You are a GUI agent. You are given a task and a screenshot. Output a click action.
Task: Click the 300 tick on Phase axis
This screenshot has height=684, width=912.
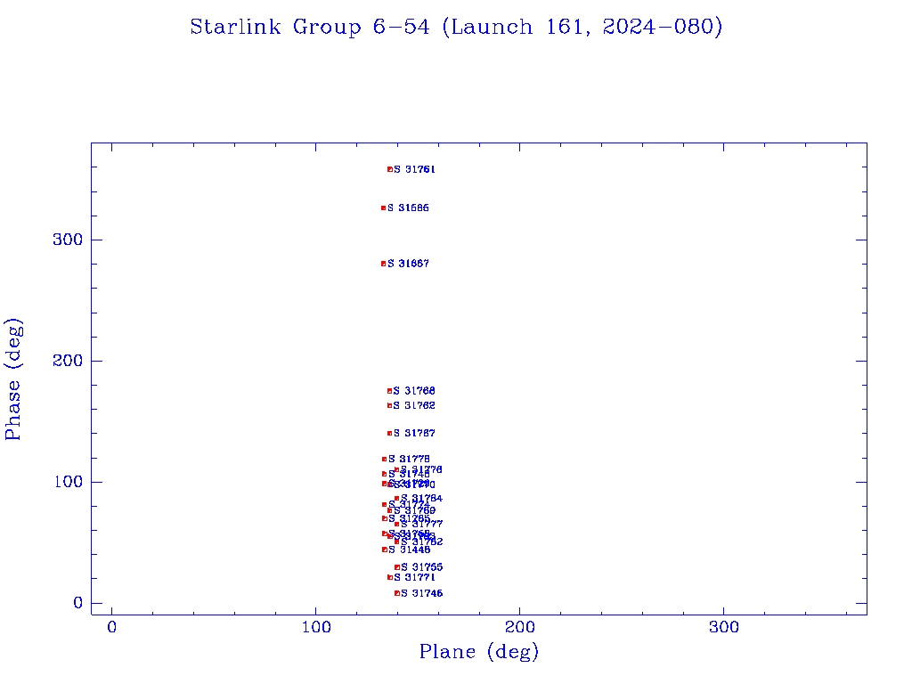pyautogui.click(x=68, y=240)
